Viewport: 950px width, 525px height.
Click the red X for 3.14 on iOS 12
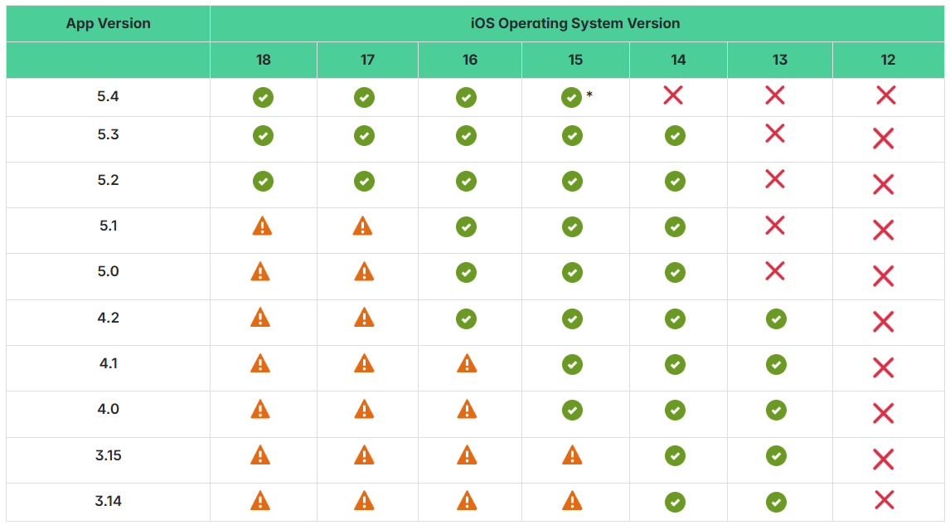point(885,500)
